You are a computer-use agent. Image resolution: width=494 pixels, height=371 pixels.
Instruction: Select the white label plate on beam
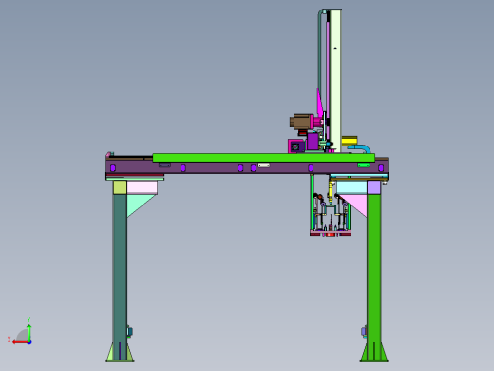pyautogui.click(x=264, y=166)
